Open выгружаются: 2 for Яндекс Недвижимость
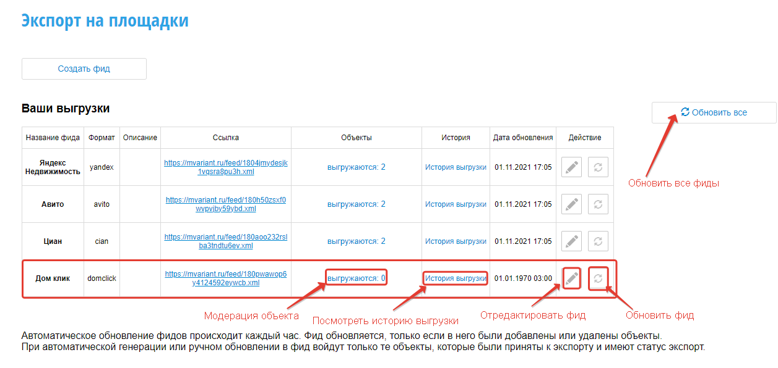The height and width of the screenshot is (368, 778). coord(357,167)
